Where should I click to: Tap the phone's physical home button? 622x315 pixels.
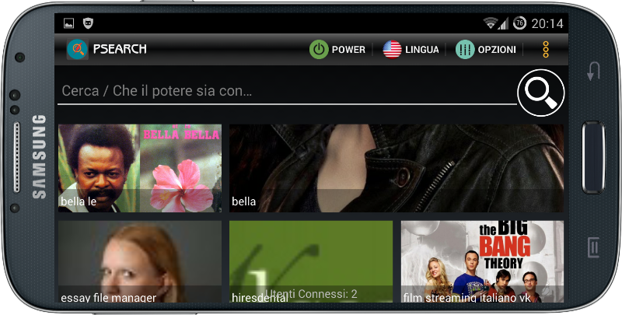tap(593, 157)
